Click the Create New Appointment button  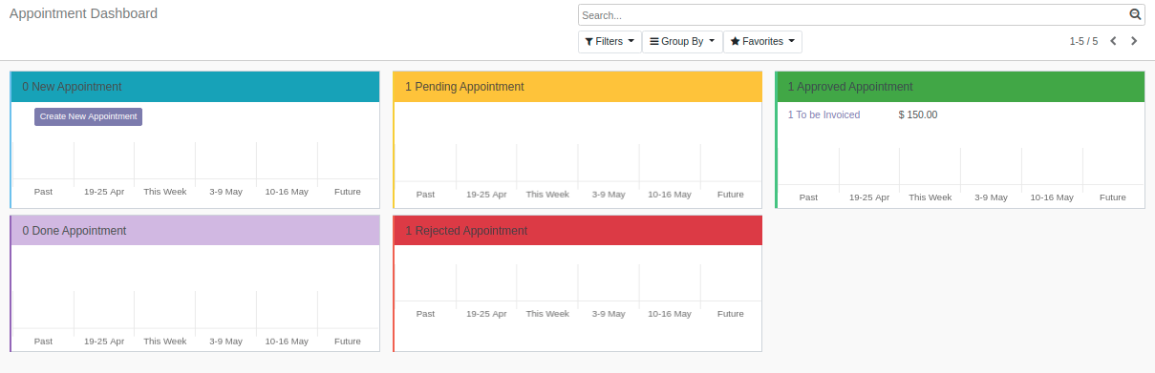coord(89,116)
